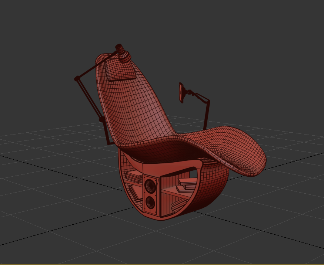Click the book stack on left shelf
This screenshot has width=324, height=265.
[134, 176]
